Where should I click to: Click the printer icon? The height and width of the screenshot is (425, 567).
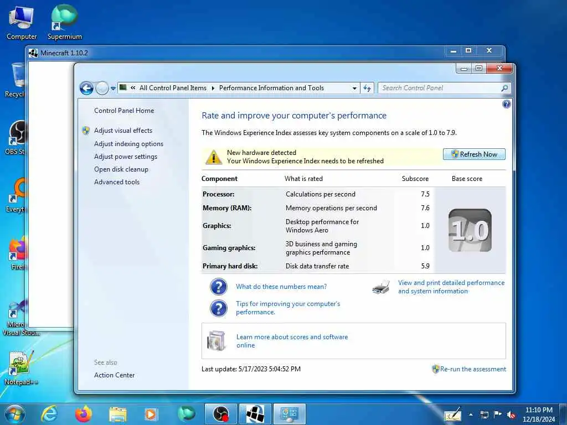[381, 287]
